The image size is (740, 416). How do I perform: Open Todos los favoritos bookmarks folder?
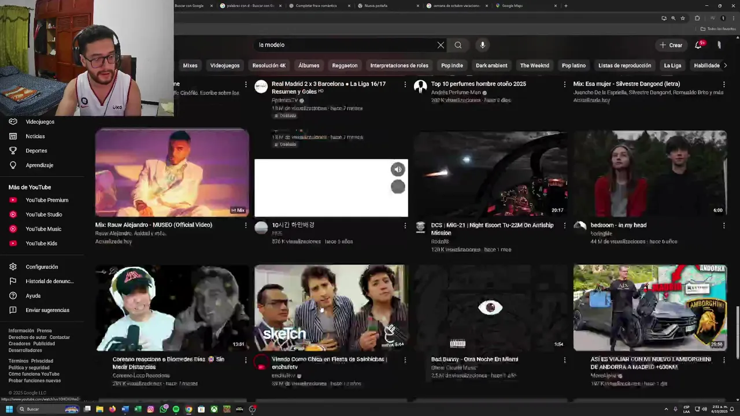[717, 29]
